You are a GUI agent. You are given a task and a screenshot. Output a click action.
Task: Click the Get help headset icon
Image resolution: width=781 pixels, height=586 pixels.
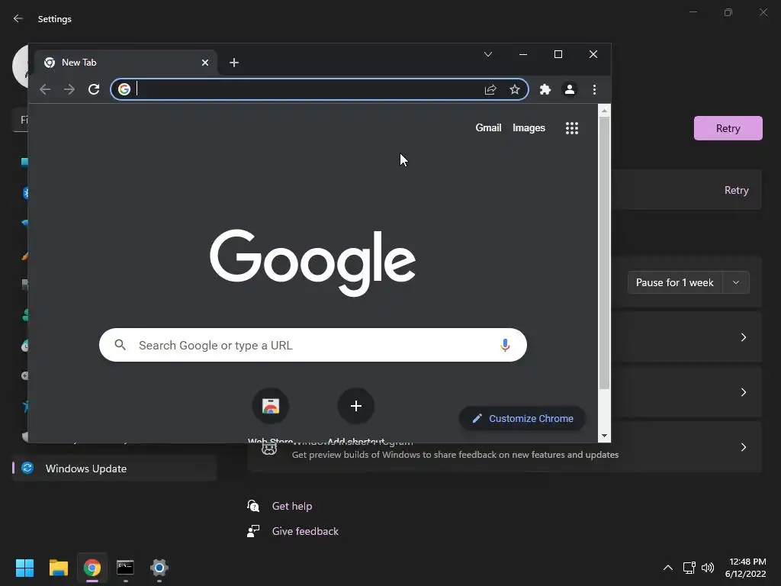pyautogui.click(x=253, y=506)
